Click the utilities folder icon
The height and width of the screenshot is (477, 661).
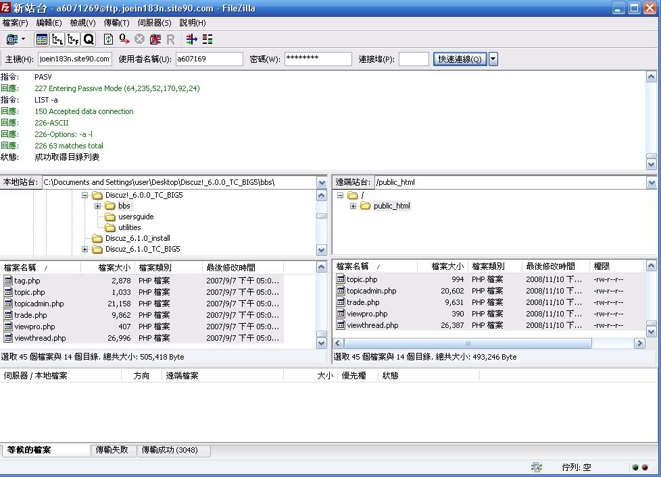[110, 227]
